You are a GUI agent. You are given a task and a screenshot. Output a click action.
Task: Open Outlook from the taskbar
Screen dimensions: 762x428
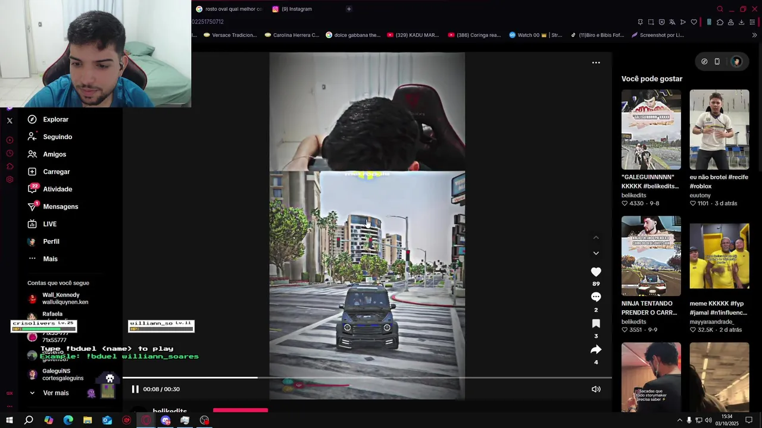click(107, 420)
